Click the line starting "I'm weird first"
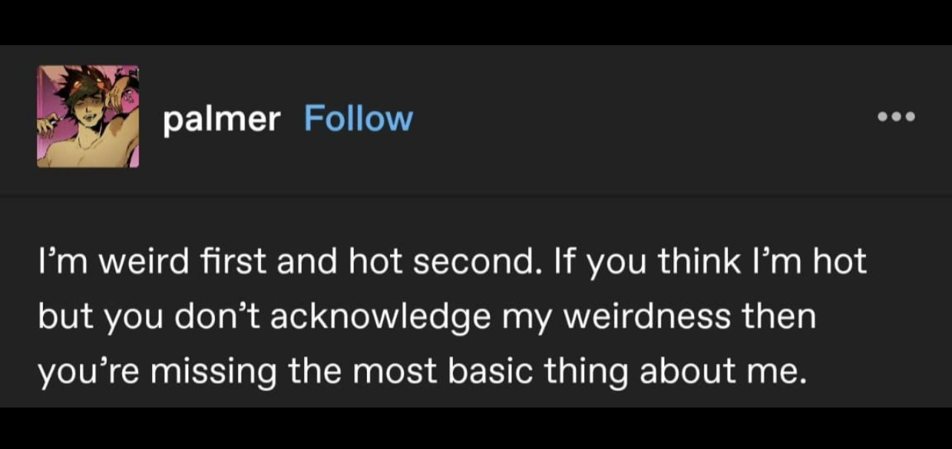 451,262
